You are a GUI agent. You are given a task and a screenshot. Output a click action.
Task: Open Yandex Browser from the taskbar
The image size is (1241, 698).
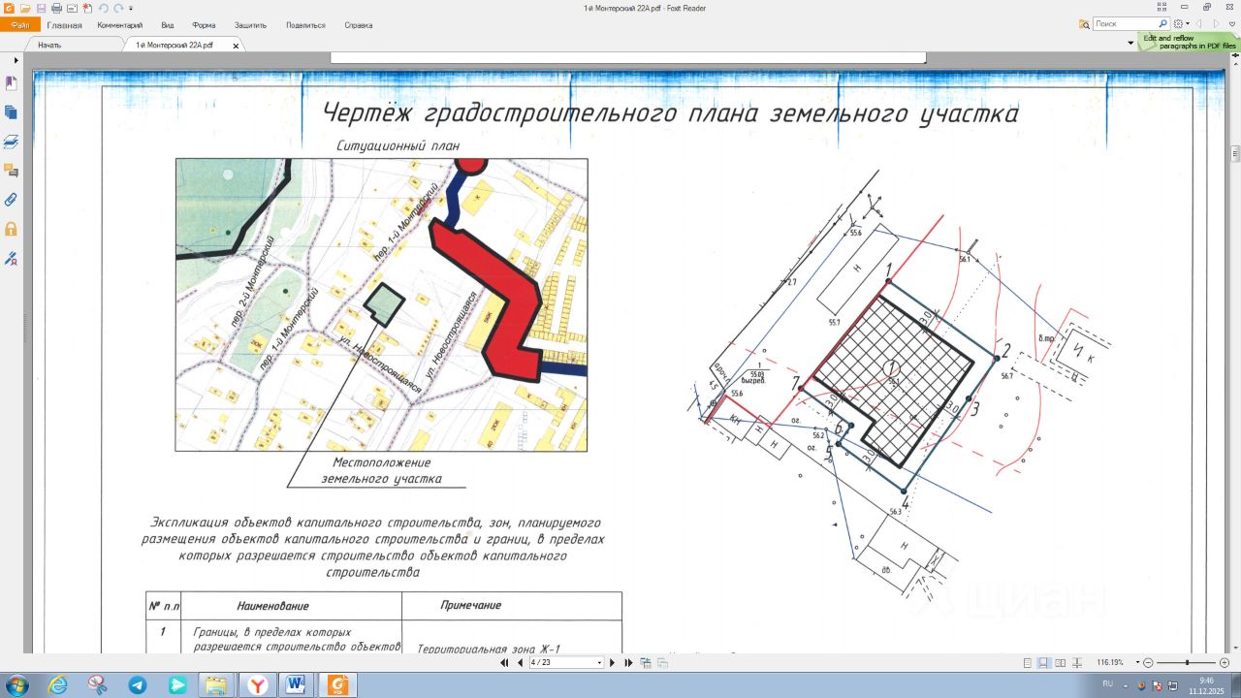(257, 685)
